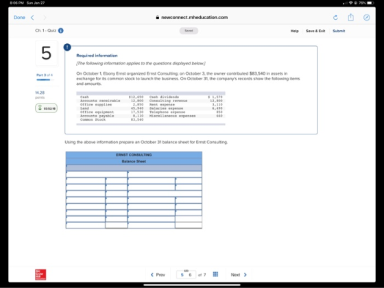This screenshot has width=384, height=288.
Task: Click the Wi-Fi icon in status bar
Action: 351,3
